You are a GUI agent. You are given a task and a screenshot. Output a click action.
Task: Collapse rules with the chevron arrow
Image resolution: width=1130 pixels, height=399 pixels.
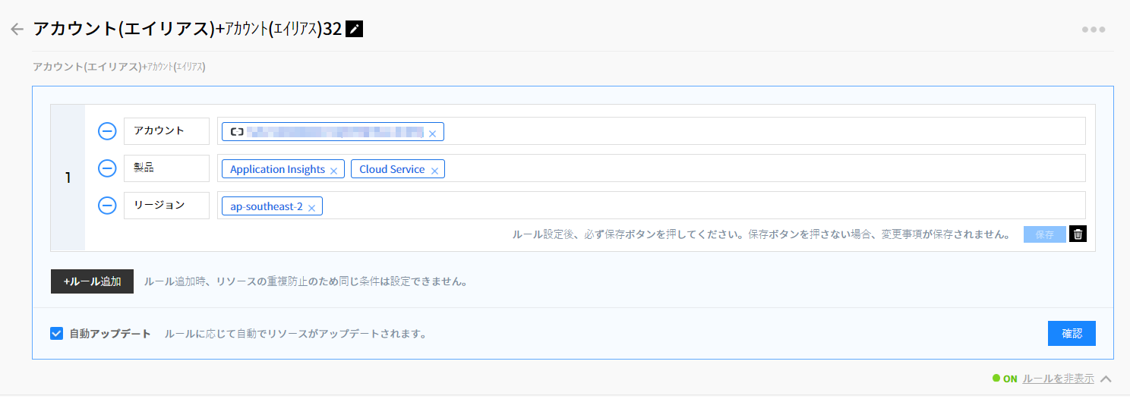pos(1106,379)
